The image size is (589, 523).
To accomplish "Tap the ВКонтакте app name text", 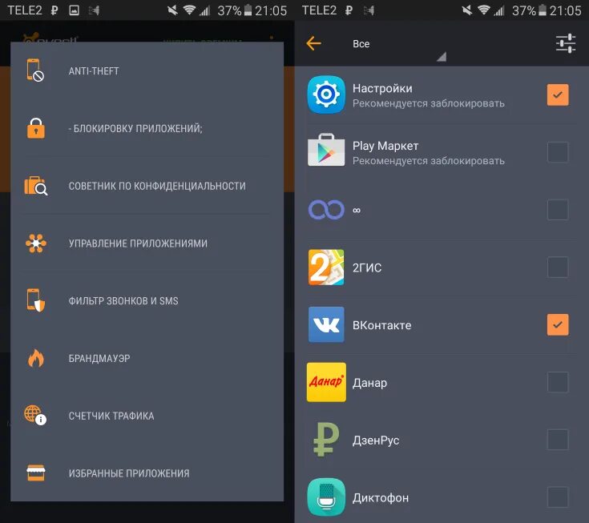I will pyautogui.click(x=381, y=325).
